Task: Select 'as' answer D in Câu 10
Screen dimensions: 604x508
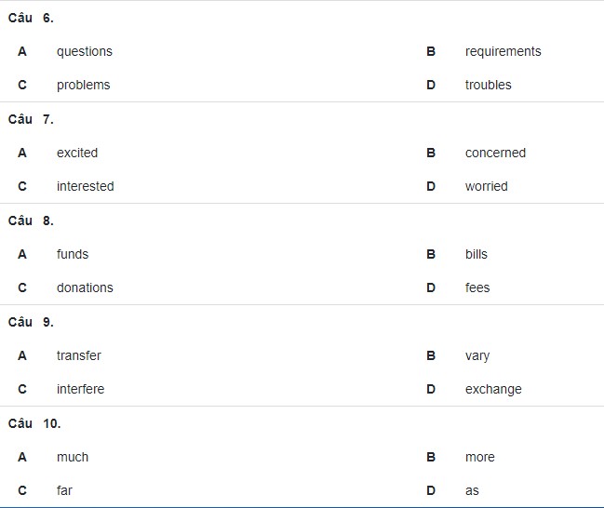Action: [472, 491]
